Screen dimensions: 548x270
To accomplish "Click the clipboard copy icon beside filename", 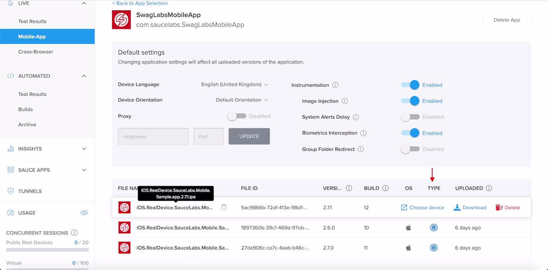I will 224,207.
